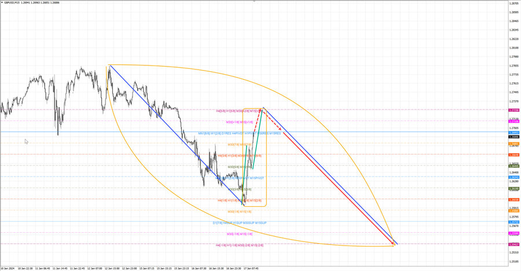This screenshot has height=271, width=521.
Task: Click the 17 Jan 07:45 time label
Action: (x=251, y=268)
